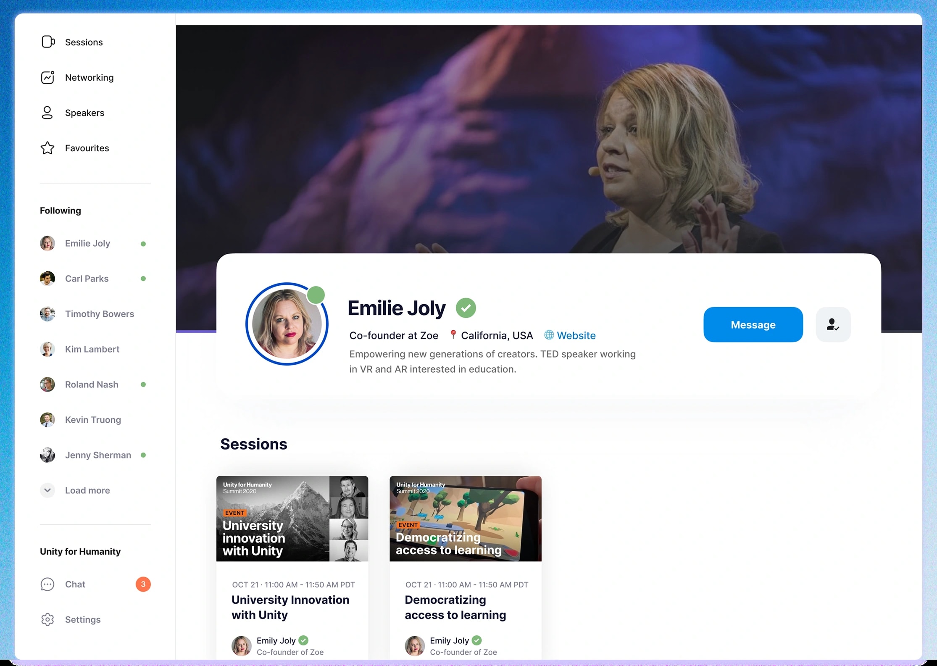Click the large Emilie Joly profile picture

(x=287, y=324)
